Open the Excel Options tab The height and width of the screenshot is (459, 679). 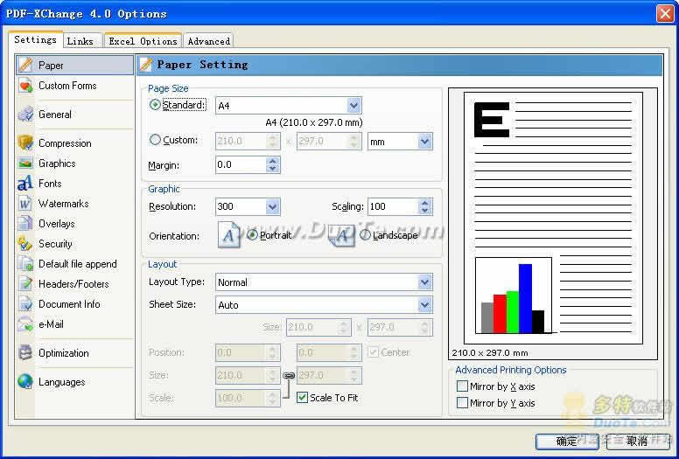143,41
